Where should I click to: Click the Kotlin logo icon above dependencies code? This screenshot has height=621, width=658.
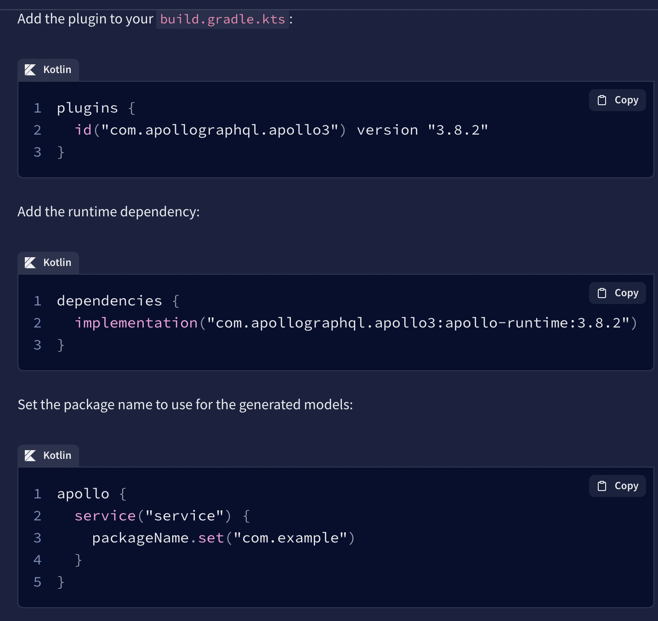tap(30, 263)
